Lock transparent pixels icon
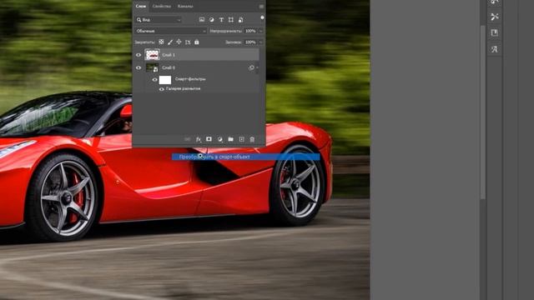This screenshot has height=300, width=534. [161, 42]
